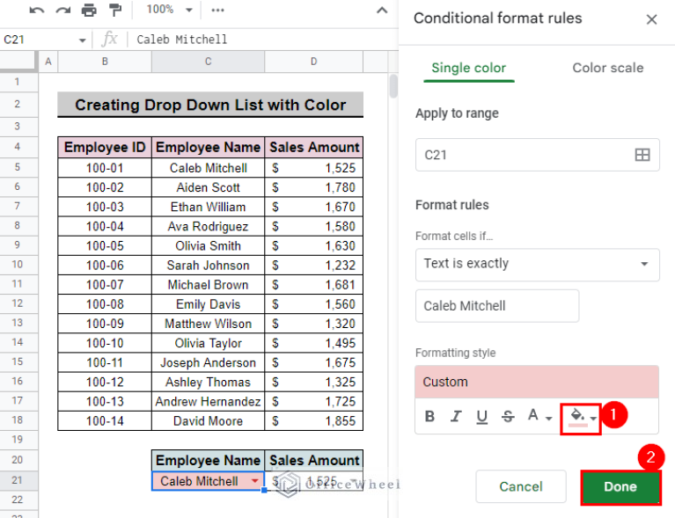Screen dimensions: 675x518
Task: Click the Aiden Scott cell
Action: tap(208, 187)
